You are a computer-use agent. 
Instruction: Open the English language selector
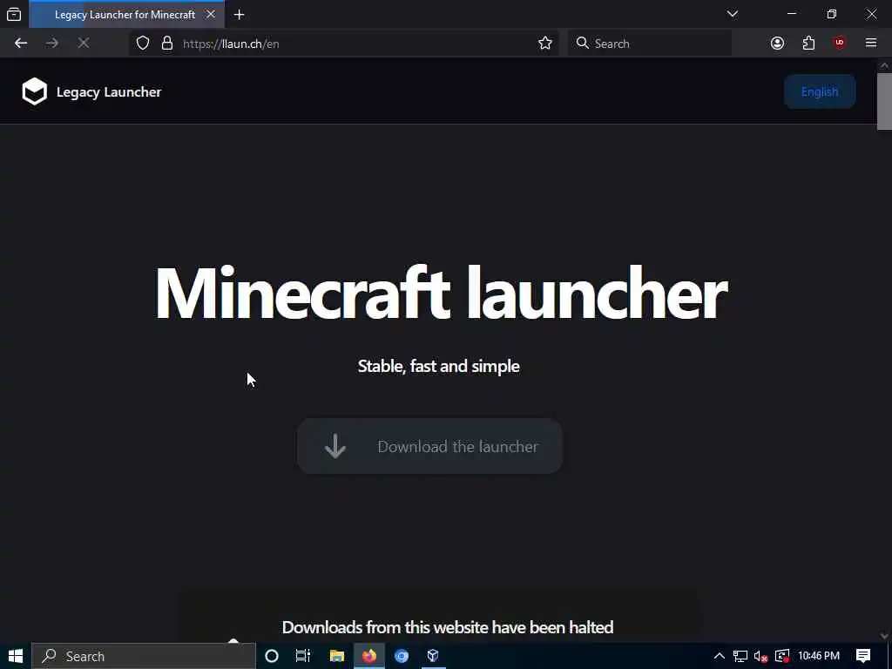tap(820, 91)
